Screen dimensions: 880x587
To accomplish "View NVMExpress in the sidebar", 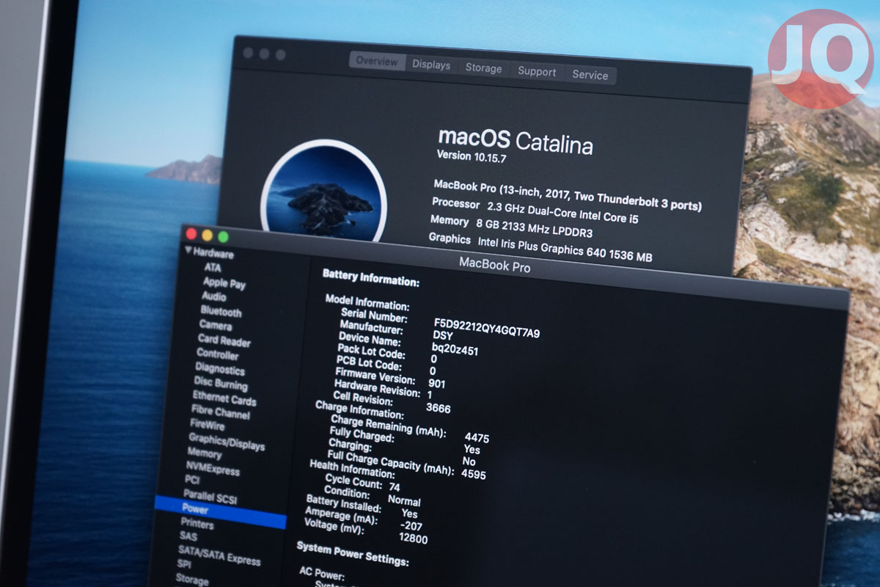I will tap(213, 468).
